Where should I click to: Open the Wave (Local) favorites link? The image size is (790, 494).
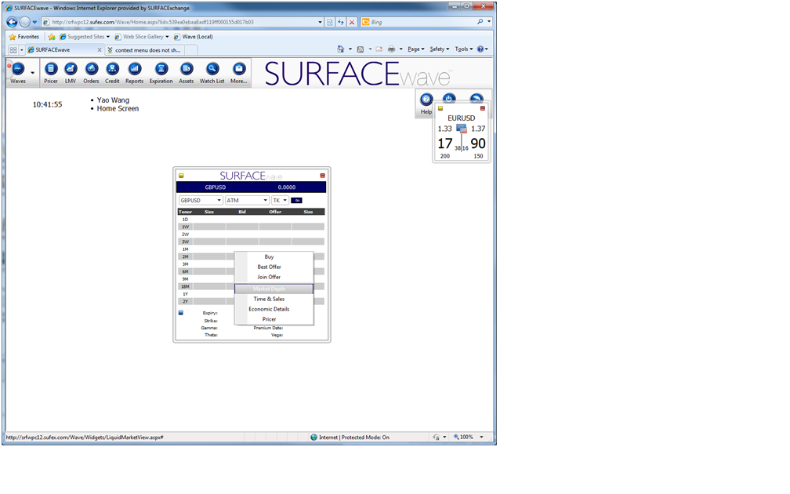(x=193, y=37)
